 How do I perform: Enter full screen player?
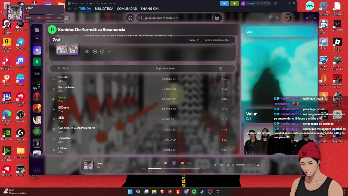point(263,165)
